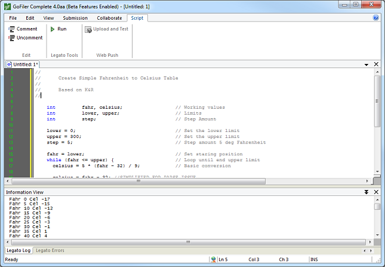Screen dimensions: 385x267
Task: Close the Information View pane
Action: point(376,192)
